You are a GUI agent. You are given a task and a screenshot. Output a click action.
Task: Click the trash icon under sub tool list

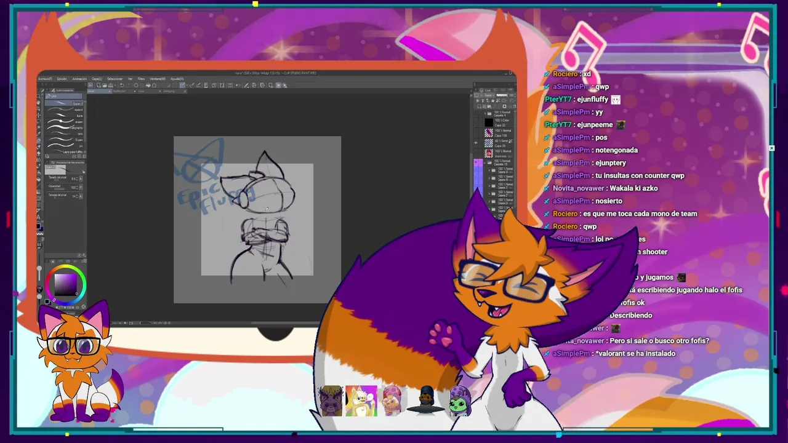pyautogui.click(x=84, y=156)
